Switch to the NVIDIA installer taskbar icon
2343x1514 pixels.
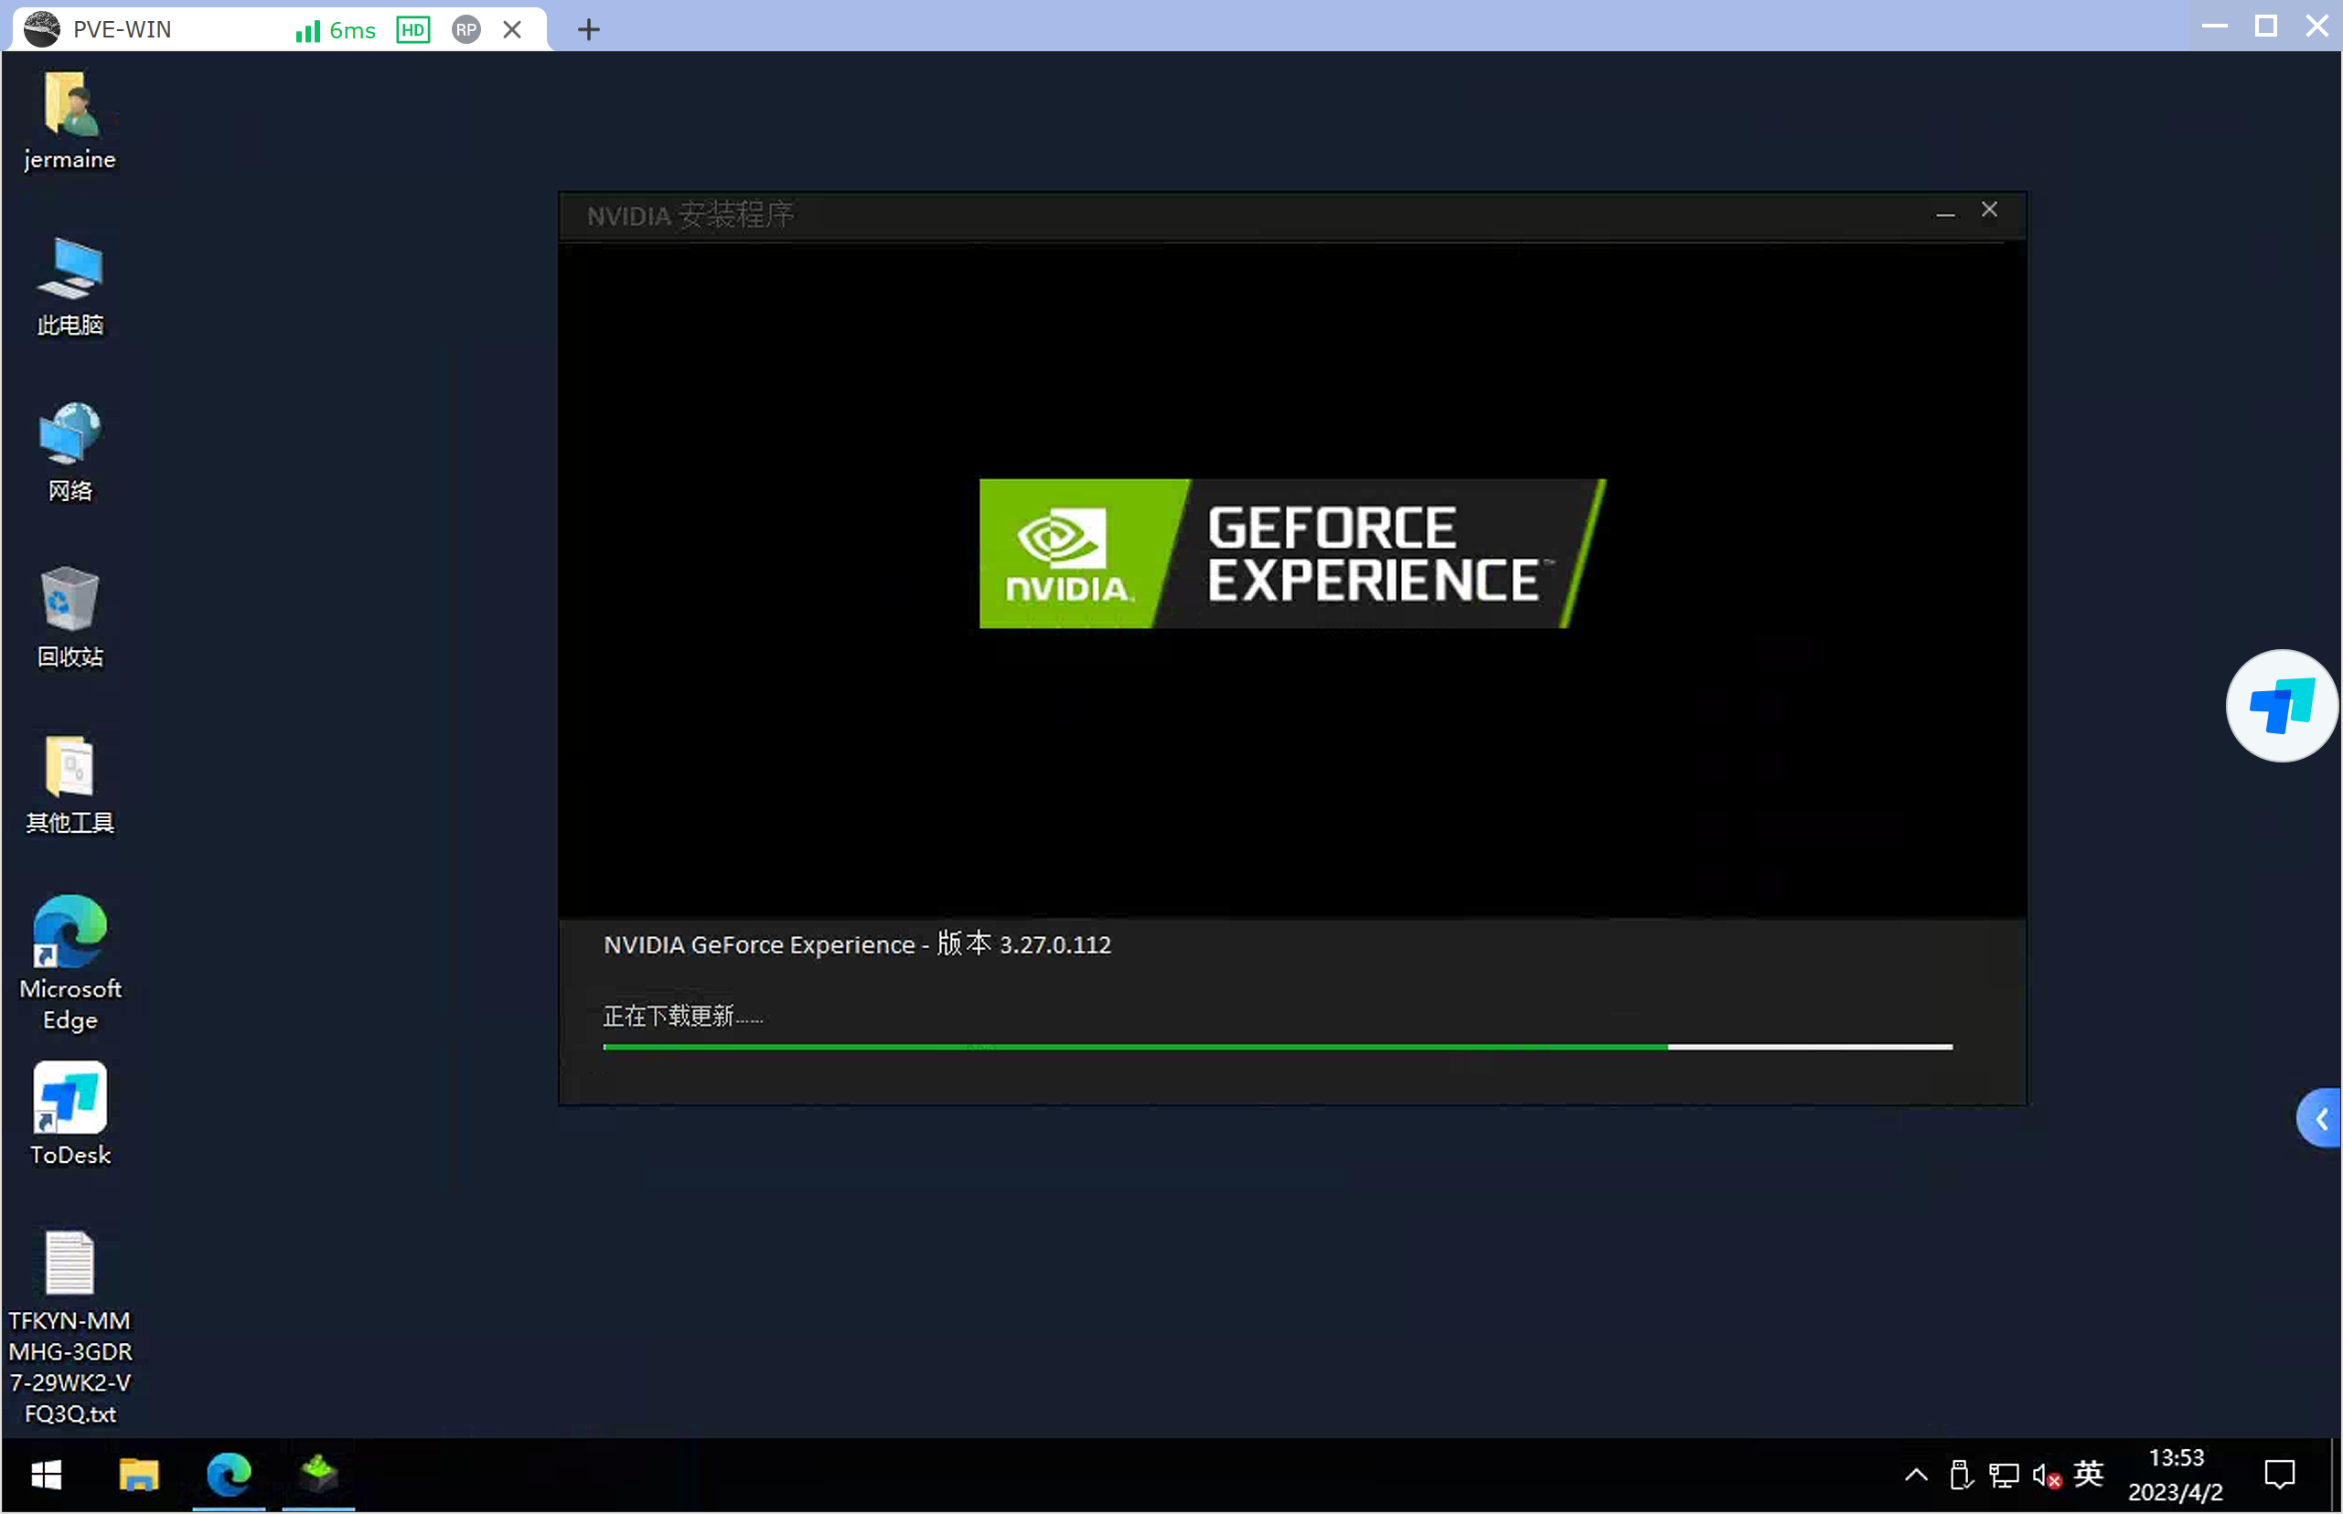click(318, 1475)
